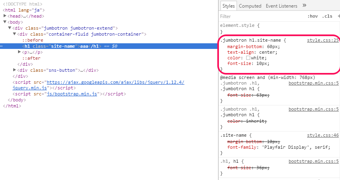Expand the sns-button div node

click(14, 70)
